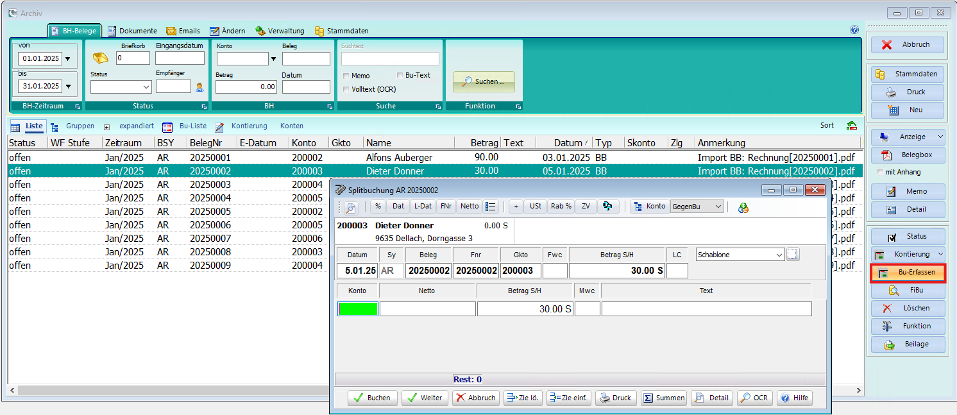The width and height of the screenshot is (957, 415).
Task: Open the help question mark icon
Action: pos(854,30)
